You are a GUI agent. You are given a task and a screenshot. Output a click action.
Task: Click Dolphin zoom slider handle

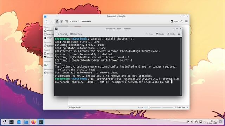click(x=149, y=107)
